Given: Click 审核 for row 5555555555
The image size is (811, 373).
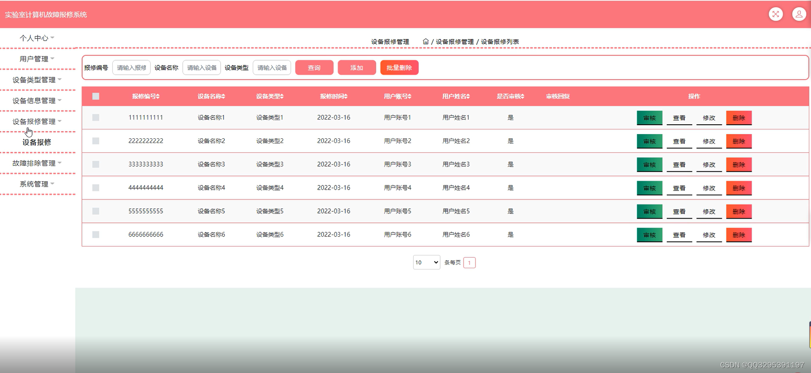Looking at the screenshot, I should coord(649,211).
